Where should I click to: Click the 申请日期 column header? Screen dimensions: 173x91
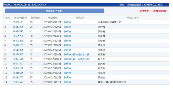click(53, 18)
